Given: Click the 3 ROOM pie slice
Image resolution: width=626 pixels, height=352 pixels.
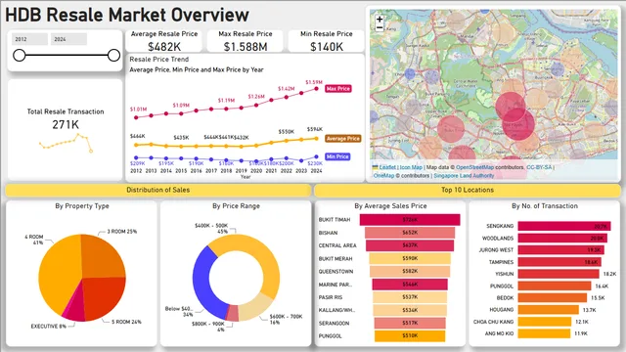Looking at the screenshot, I should (103, 256).
